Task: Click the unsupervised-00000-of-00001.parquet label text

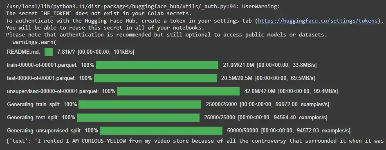Action: pos(53,91)
